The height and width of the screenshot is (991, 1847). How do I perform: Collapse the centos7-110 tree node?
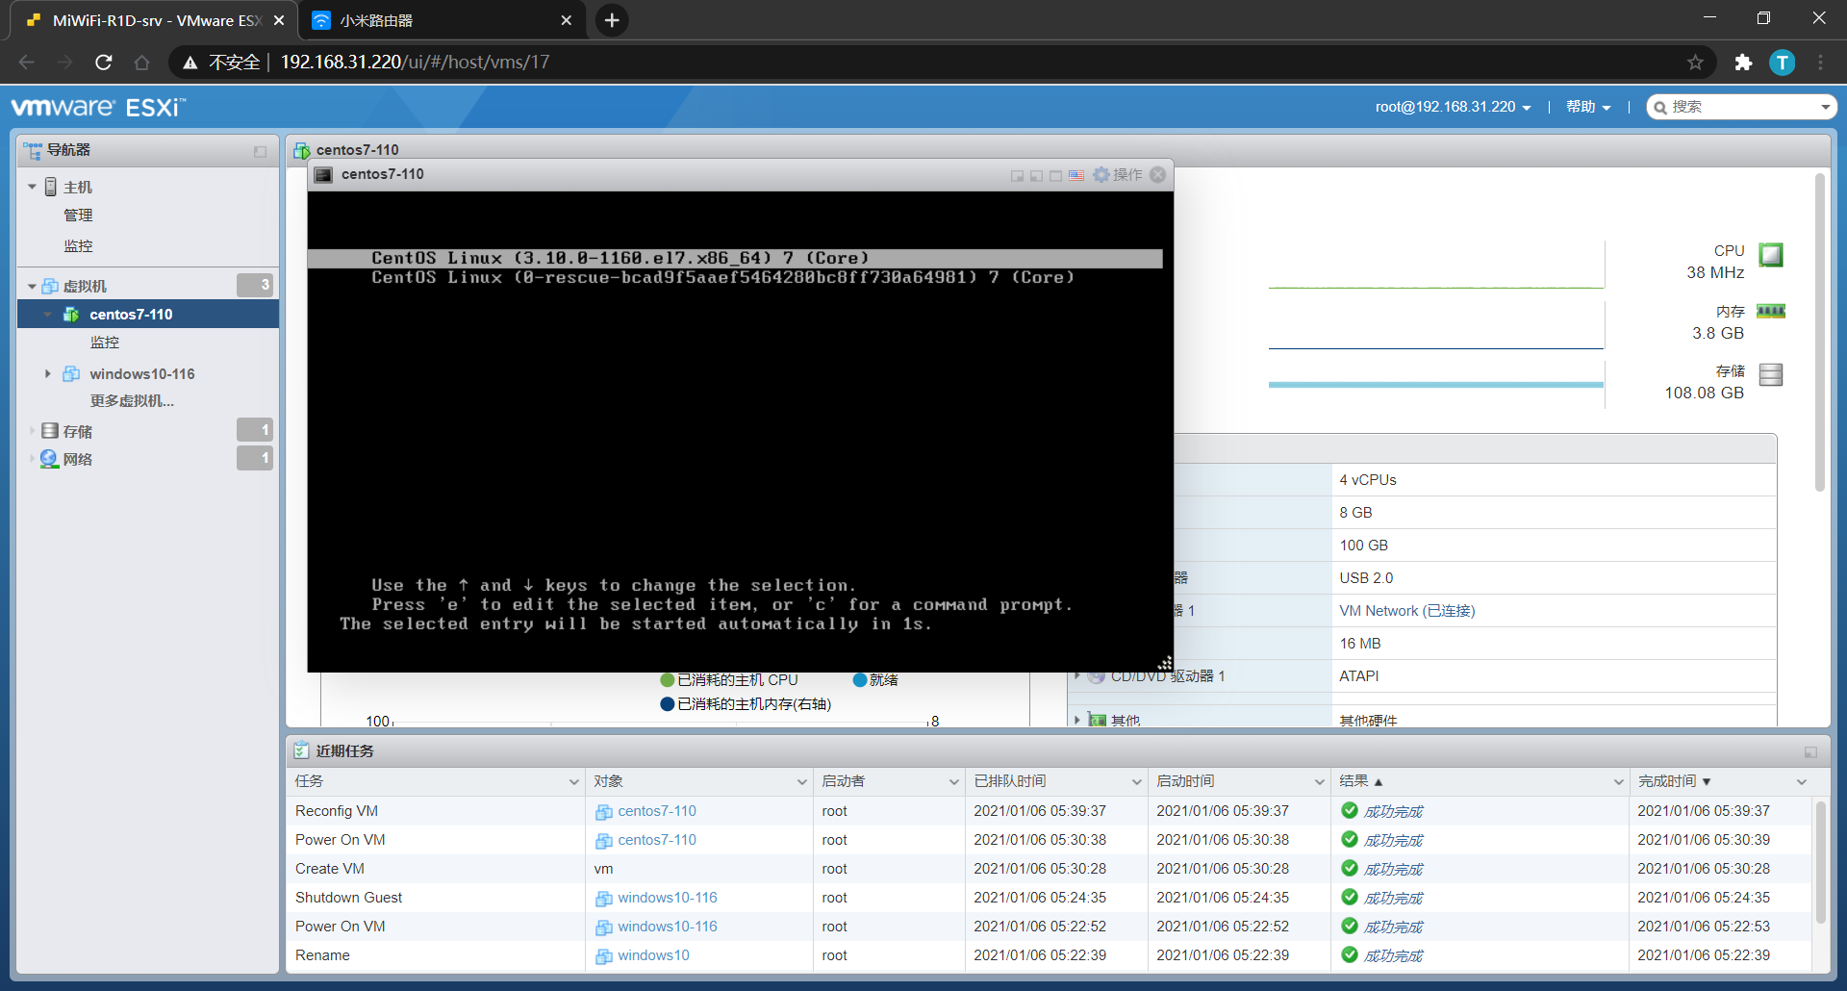47,315
